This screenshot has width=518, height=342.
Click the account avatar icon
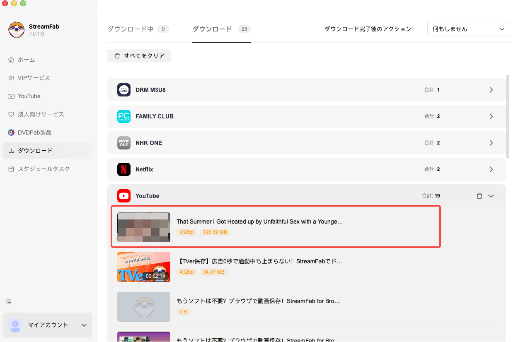pyautogui.click(x=15, y=325)
